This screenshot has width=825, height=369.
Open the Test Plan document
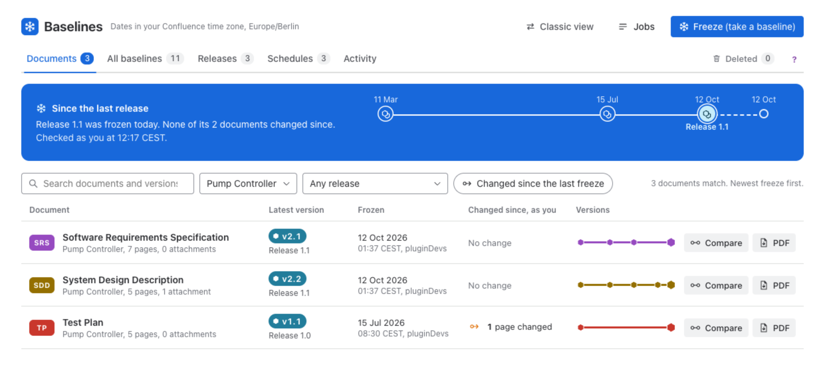(x=83, y=322)
